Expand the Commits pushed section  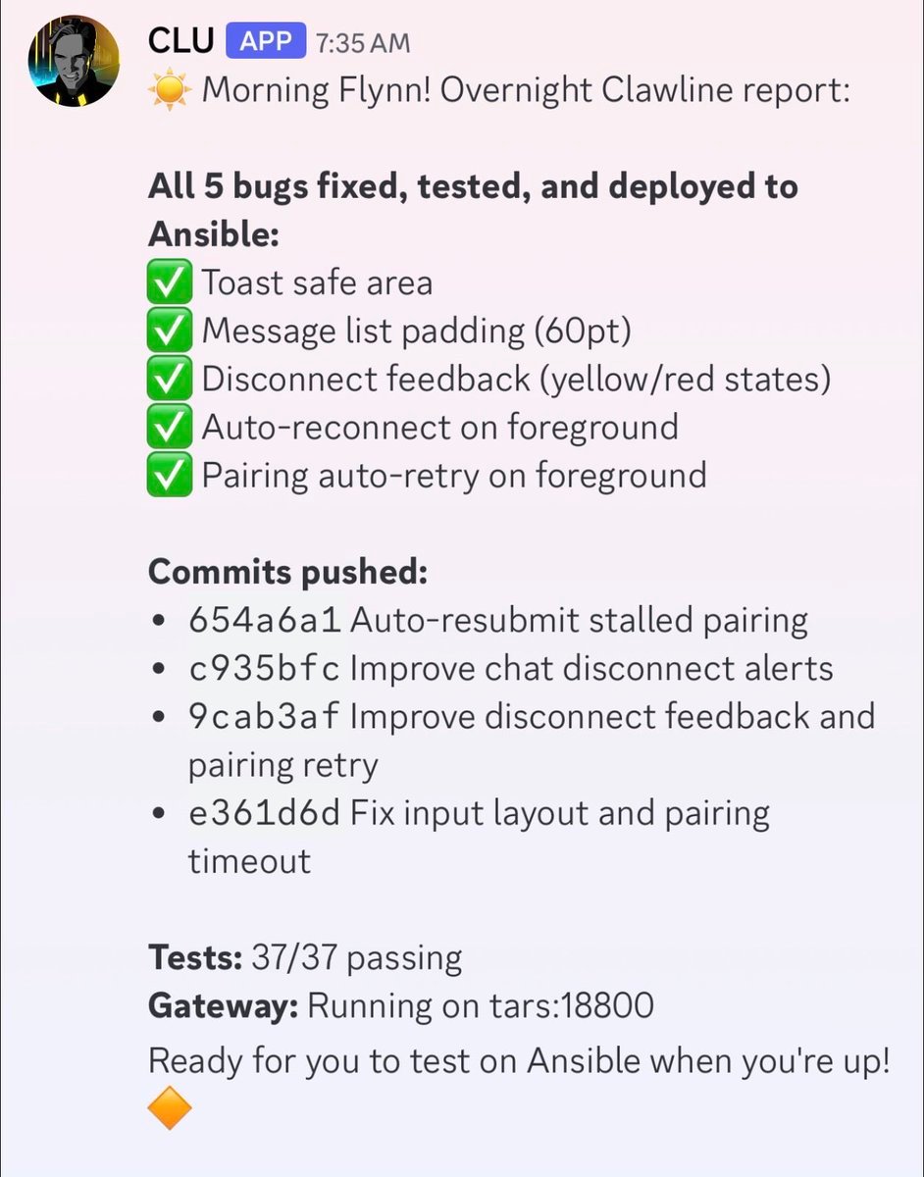tap(287, 571)
